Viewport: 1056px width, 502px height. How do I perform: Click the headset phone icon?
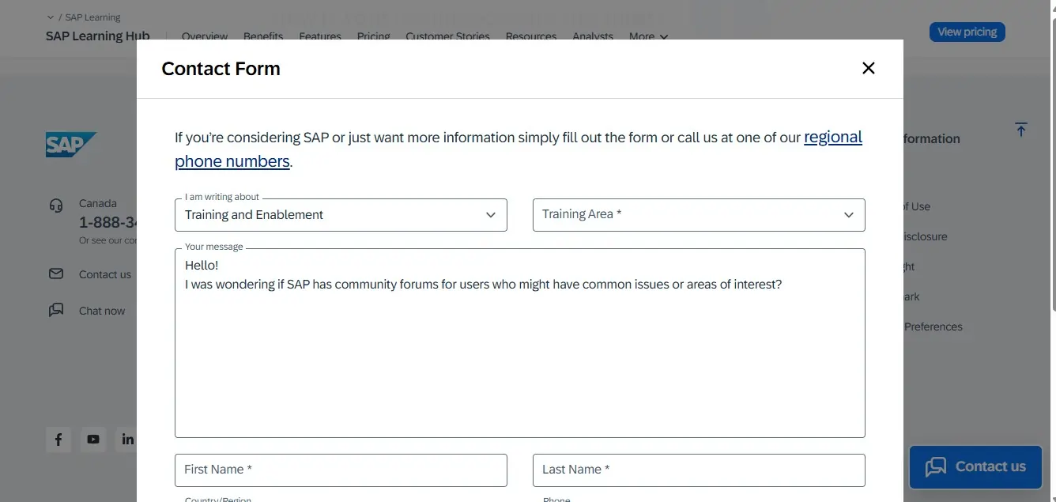[56, 206]
